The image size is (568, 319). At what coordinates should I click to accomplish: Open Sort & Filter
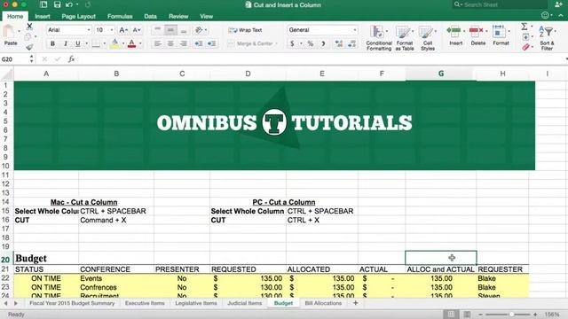click(547, 37)
